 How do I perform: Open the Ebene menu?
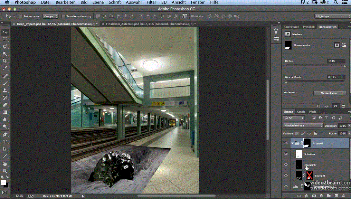[x=98, y=2]
